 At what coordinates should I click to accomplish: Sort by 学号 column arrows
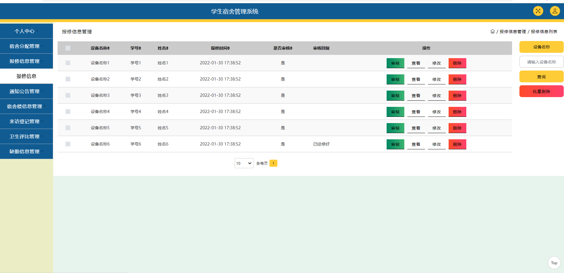[x=140, y=48]
